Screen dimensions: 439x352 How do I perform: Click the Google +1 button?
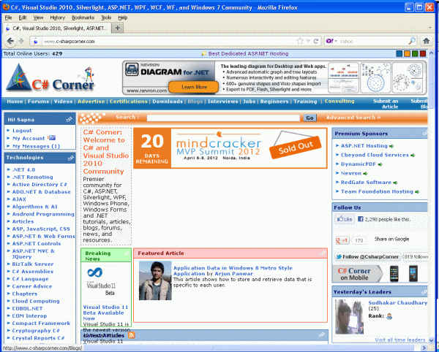[x=342, y=240]
